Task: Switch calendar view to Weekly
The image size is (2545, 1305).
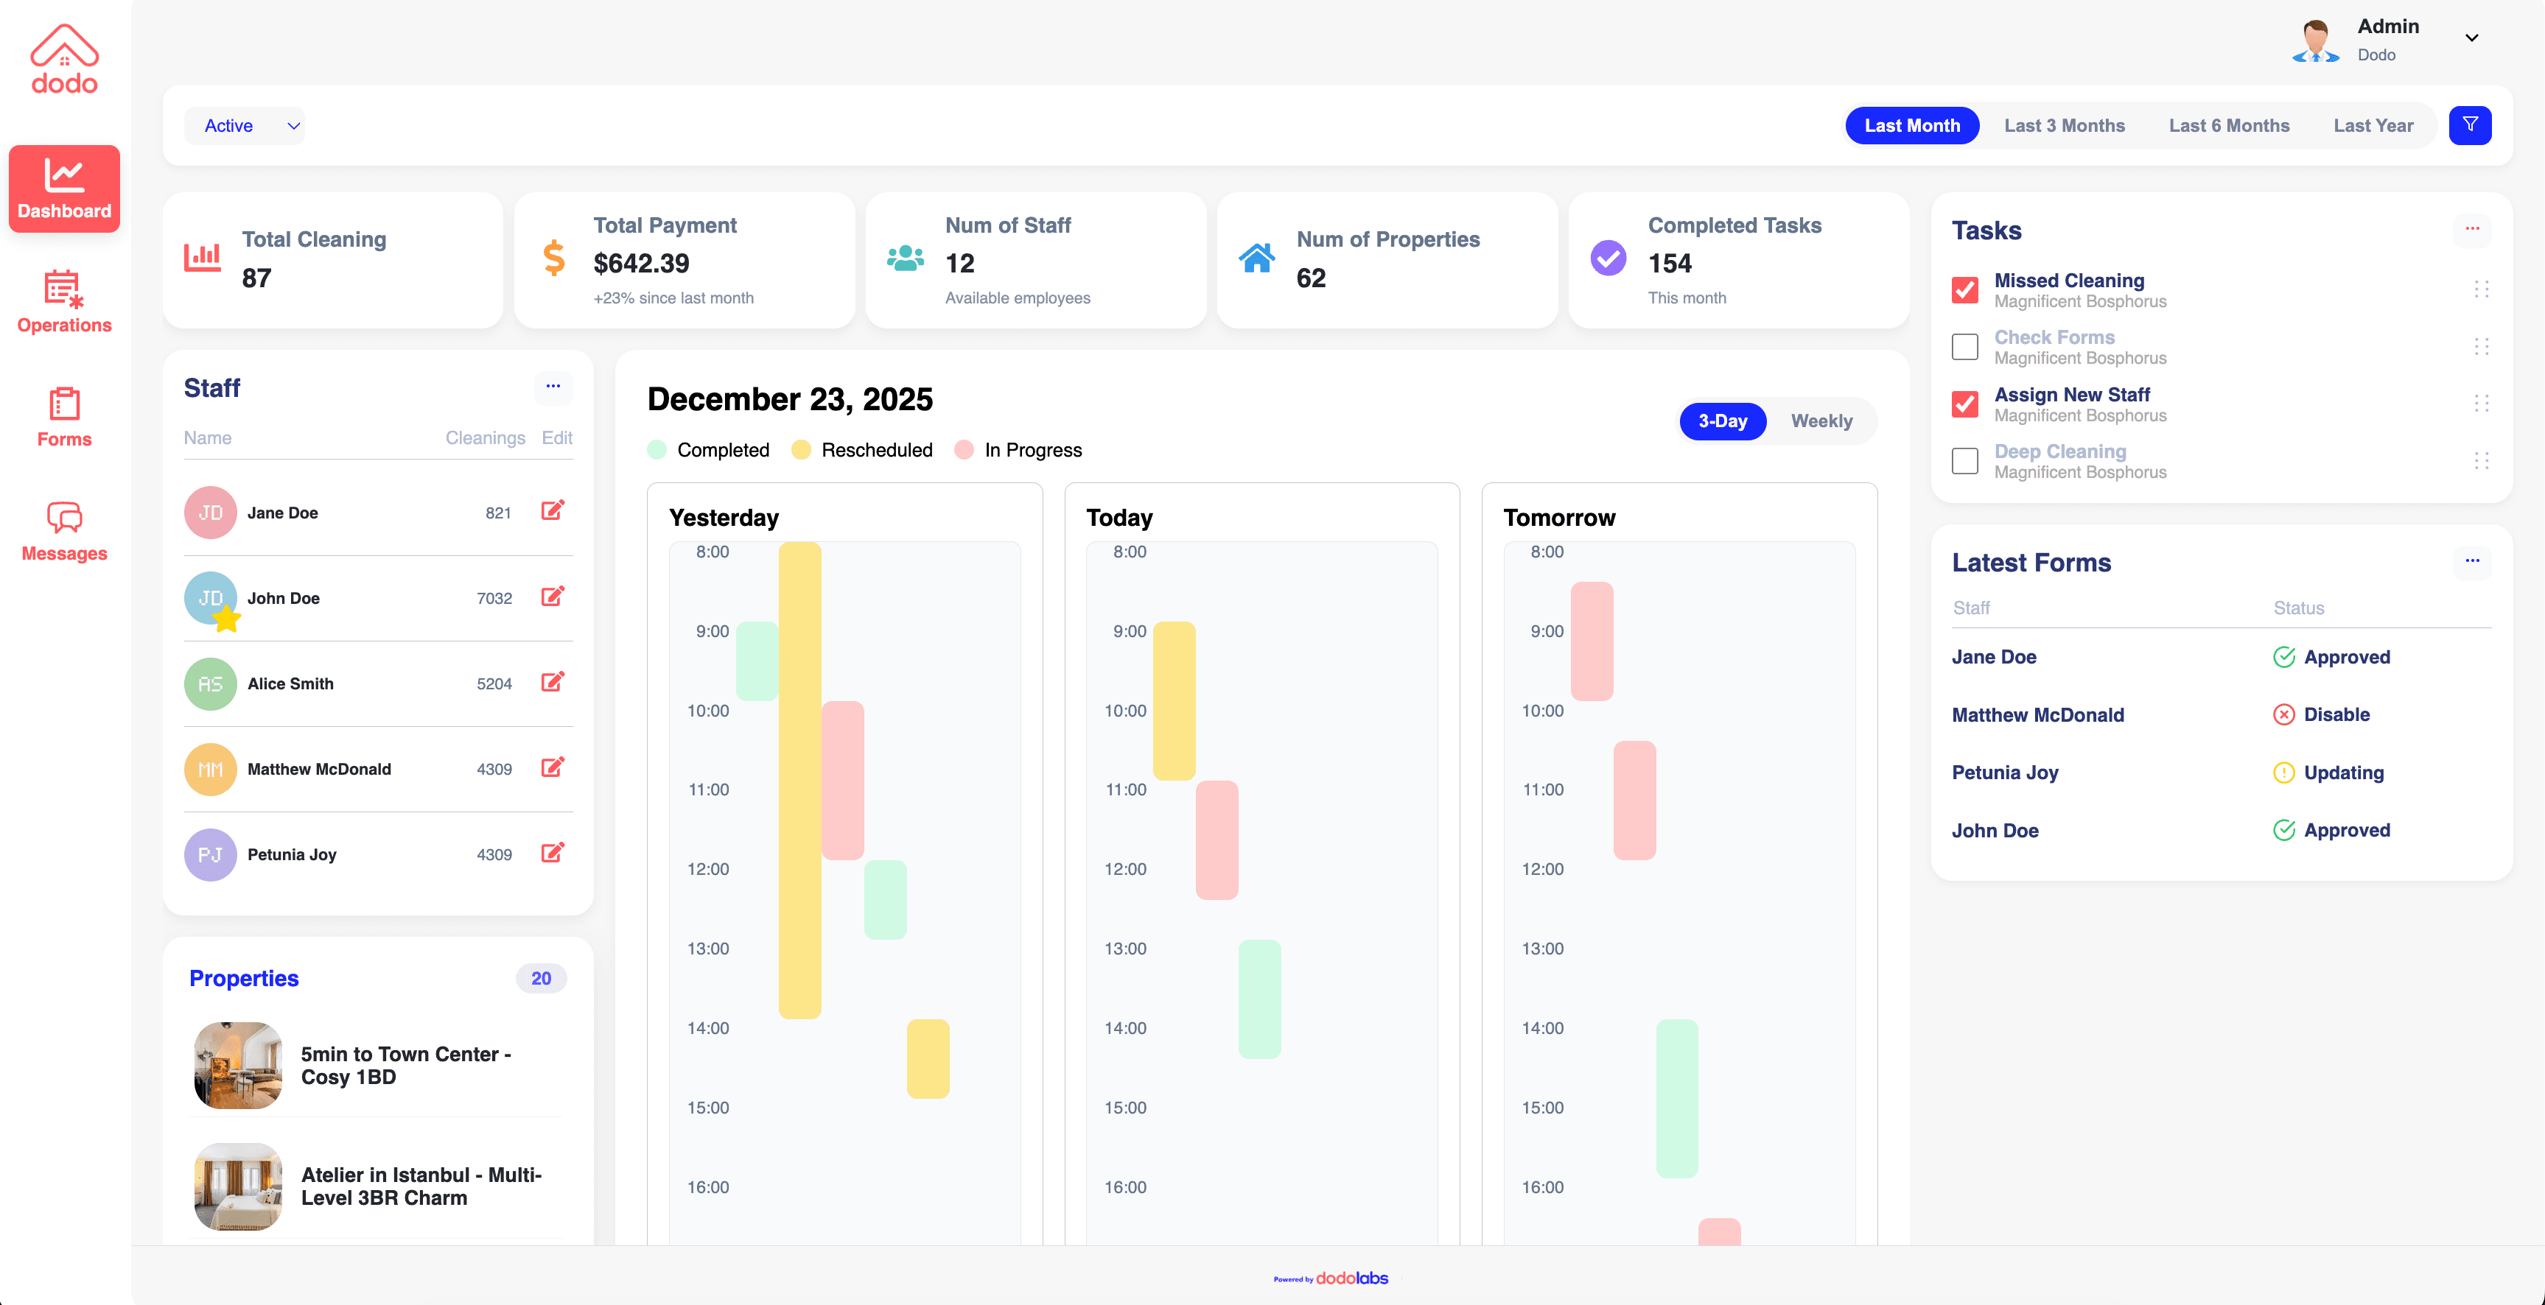Action: 1821,421
